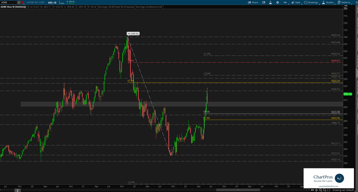Screen dimensions: 358x192
Task: Open the Wk timeframe dropdown
Action: (285, 2)
